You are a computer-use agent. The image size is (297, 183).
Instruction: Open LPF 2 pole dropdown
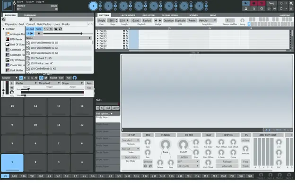188,166
